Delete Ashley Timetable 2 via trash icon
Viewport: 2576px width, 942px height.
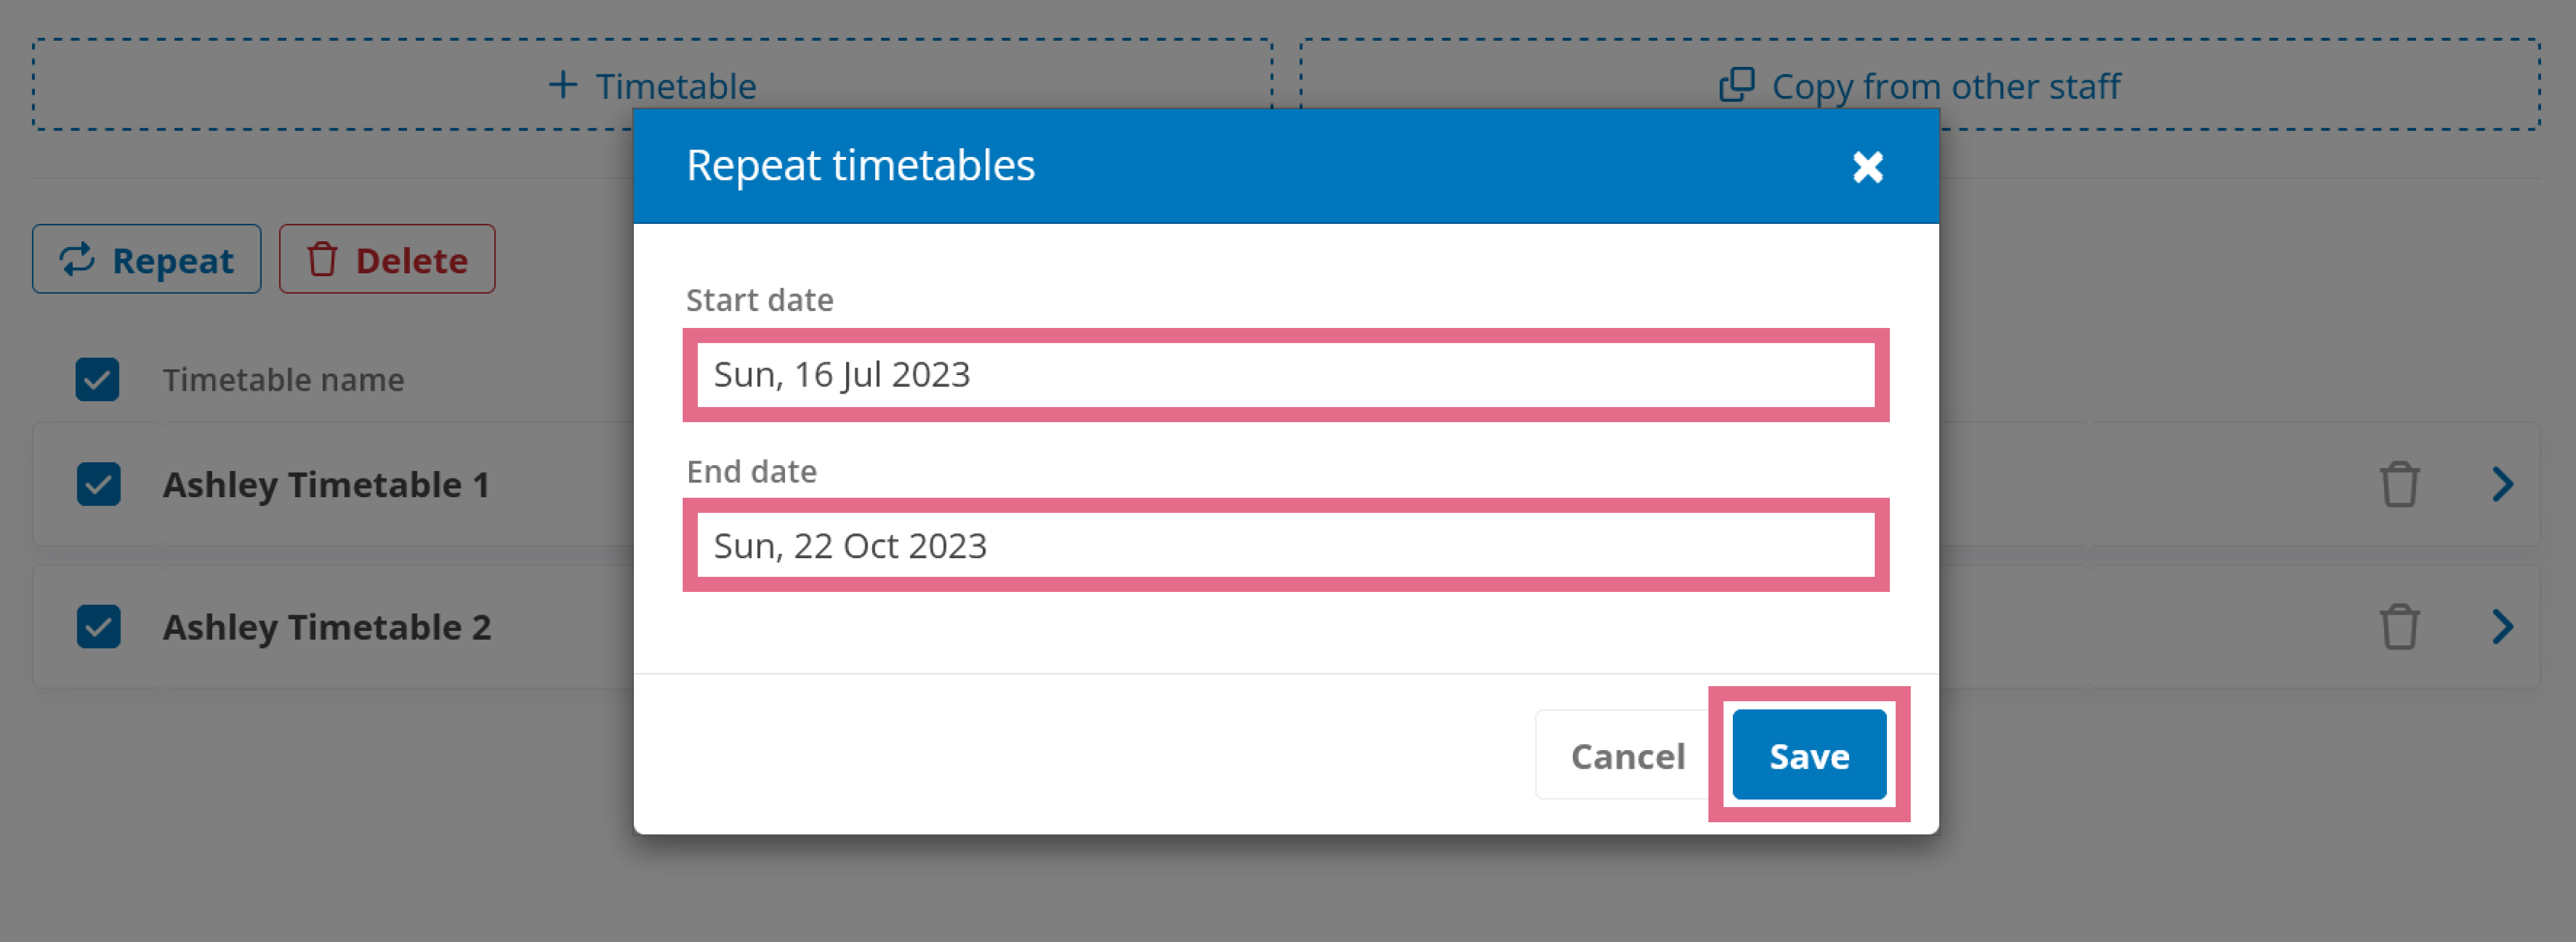point(2399,627)
